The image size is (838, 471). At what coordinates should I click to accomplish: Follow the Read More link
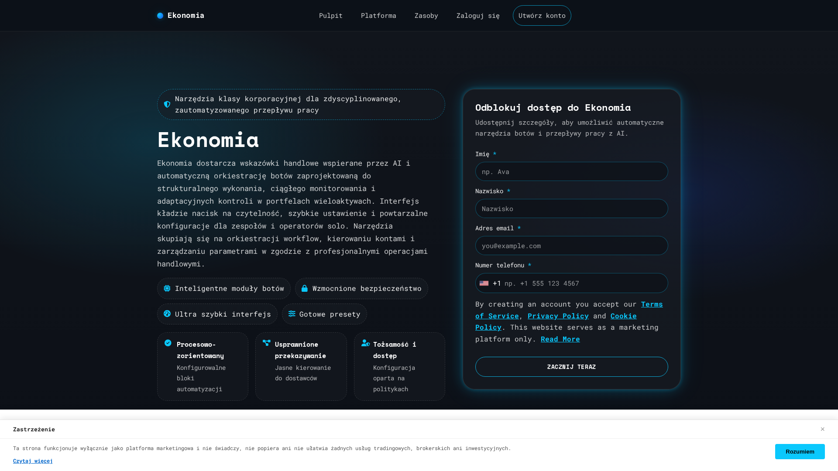[x=560, y=339]
